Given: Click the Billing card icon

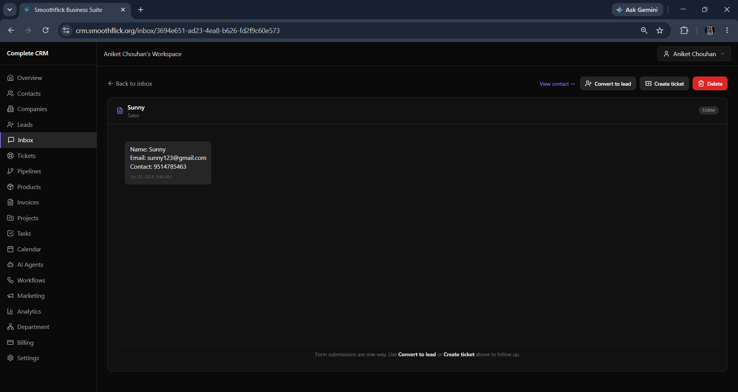Looking at the screenshot, I should coord(10,342).
